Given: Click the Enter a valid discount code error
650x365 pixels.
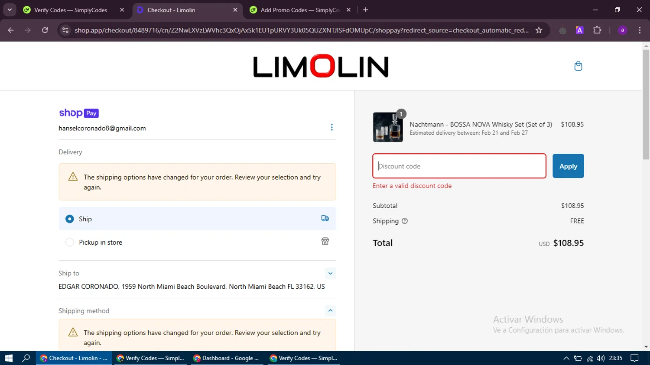Looking at the screenshot, I should pyautogui.click(x=412, y=186).
